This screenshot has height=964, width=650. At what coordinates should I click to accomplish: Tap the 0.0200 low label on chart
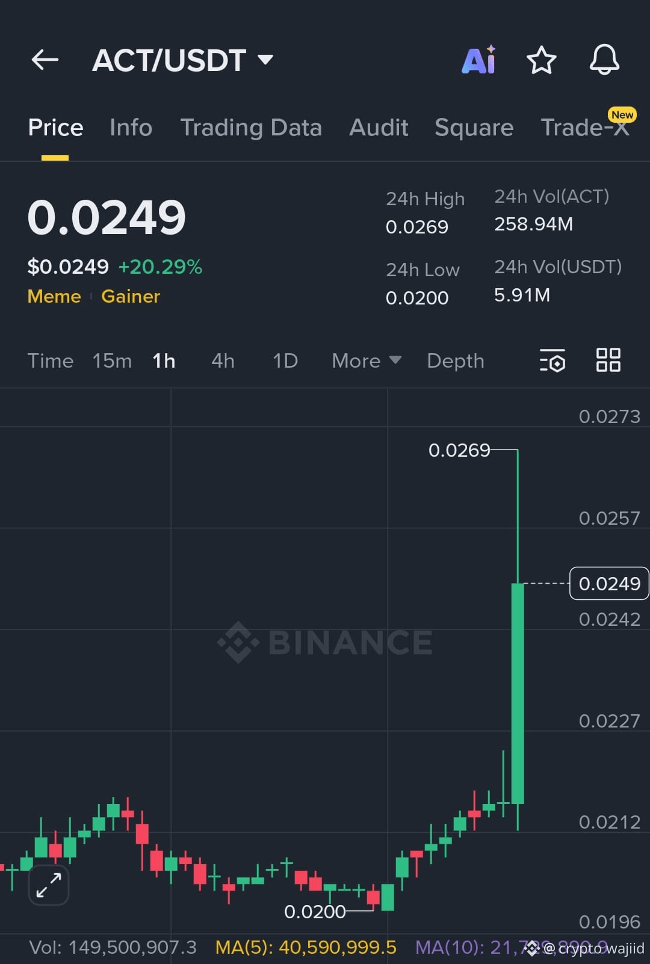click(315, 912)
